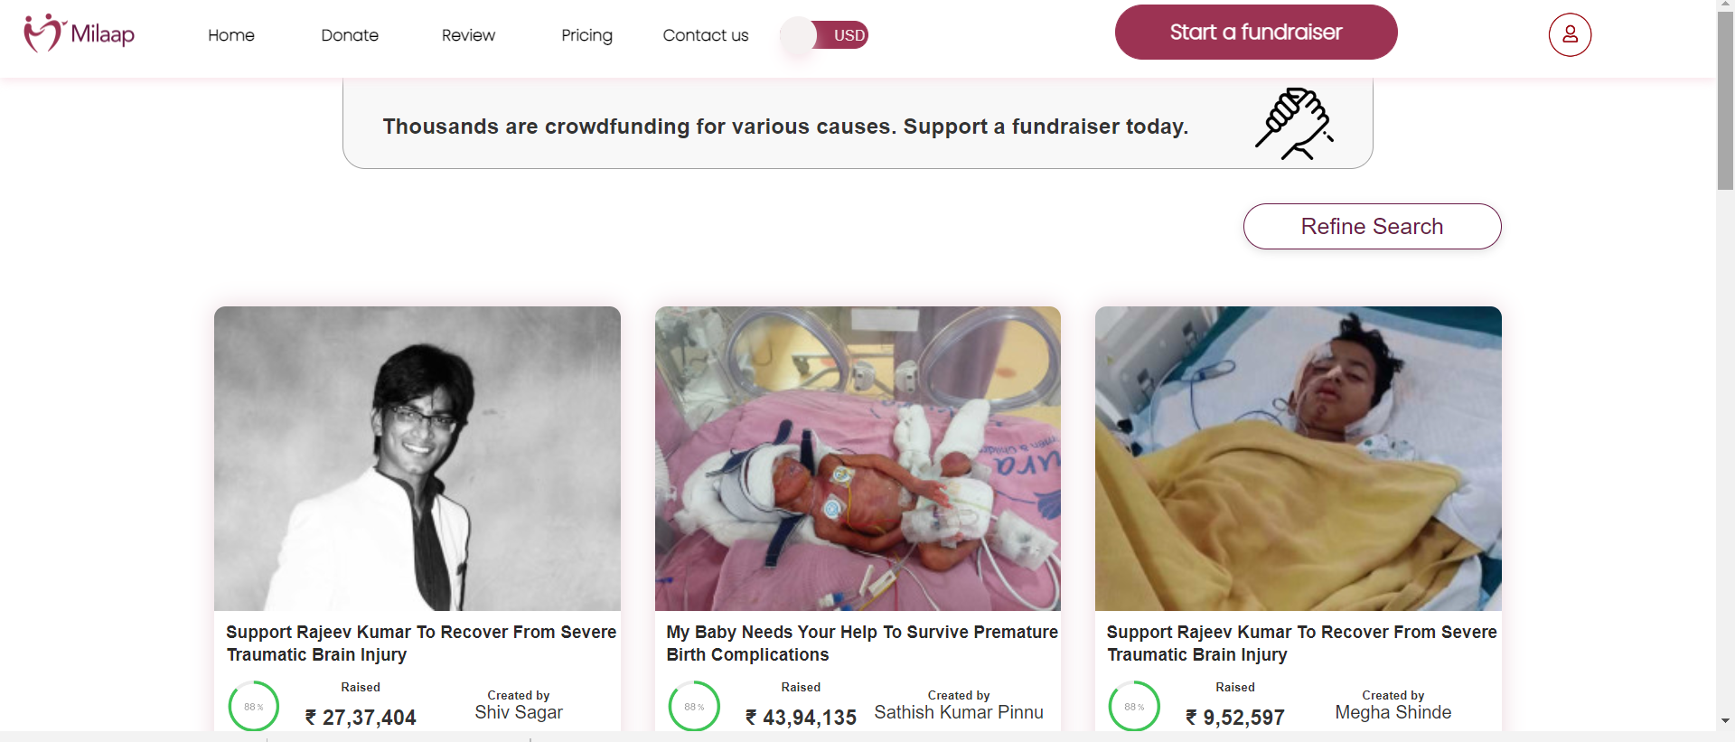
Task: Click the handshake icon in banner
Action: [x=1294, y=124]
